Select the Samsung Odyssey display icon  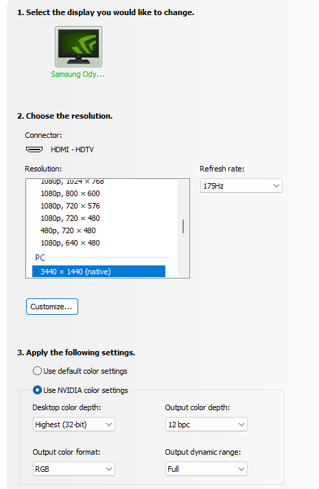78,47
